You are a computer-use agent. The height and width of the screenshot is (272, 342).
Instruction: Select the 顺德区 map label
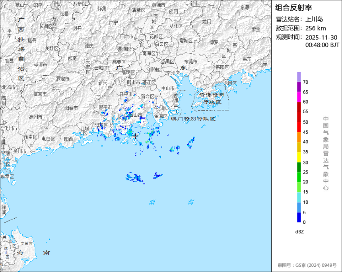coord(156,69)
